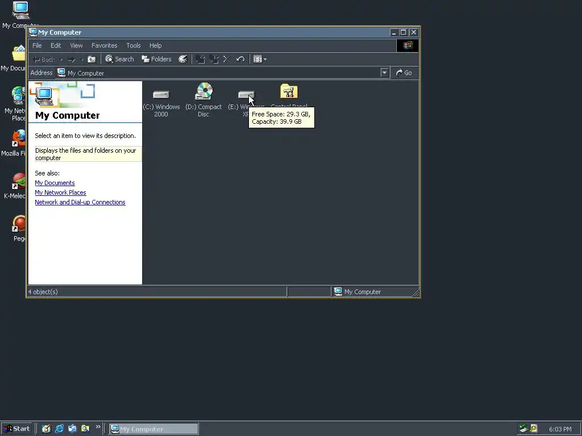Image resolution: width=582 pixels, height=436 pixels.
Task: Expand the Forward history dropdown arrow
Action: pyautogui.click(x=82, y=60)
